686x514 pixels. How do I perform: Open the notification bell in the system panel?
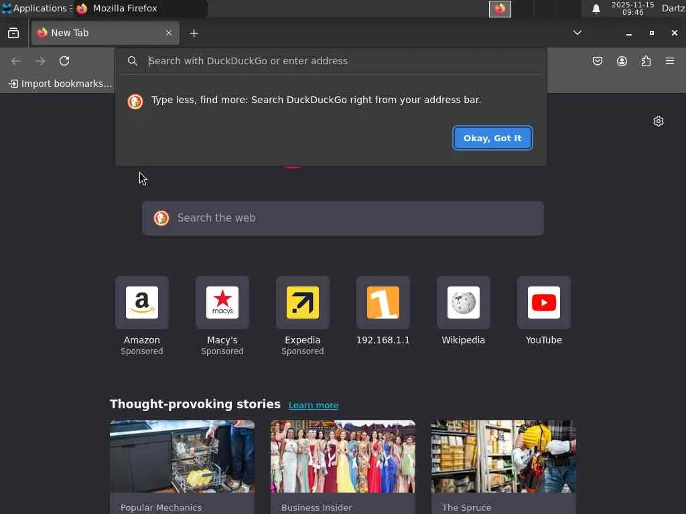596,9
